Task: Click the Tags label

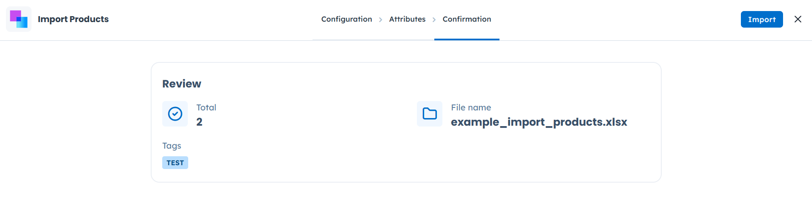Action: [172, 146]
